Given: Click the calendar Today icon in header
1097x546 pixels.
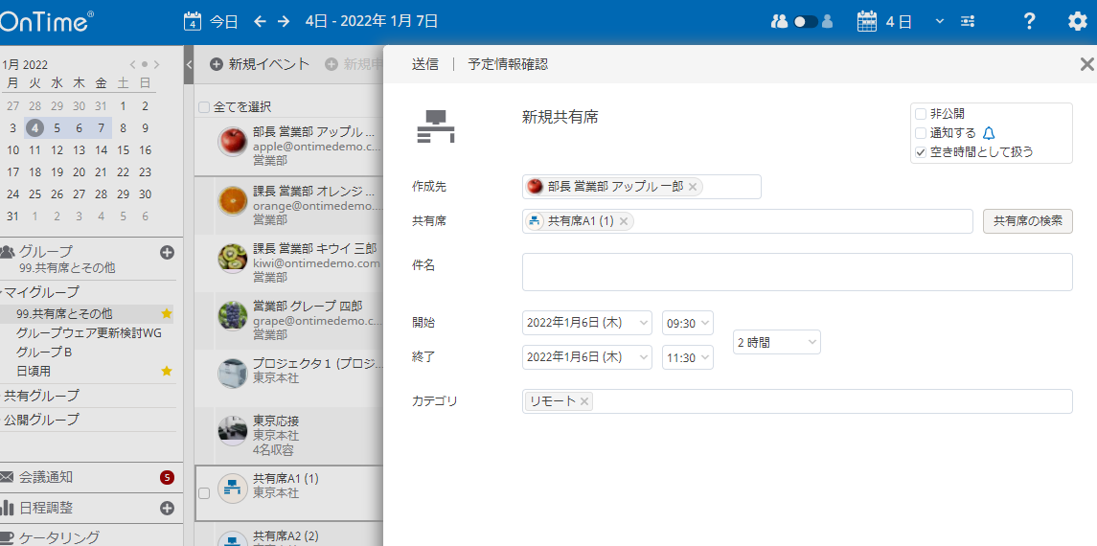Looking at the screenshot, I should tap(193, 21).
